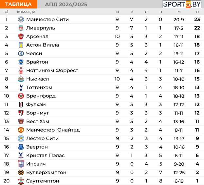The height and width of the screenshot is (185, 204).
Task: Click the Newcastle club crest
Action: (21, 79)
